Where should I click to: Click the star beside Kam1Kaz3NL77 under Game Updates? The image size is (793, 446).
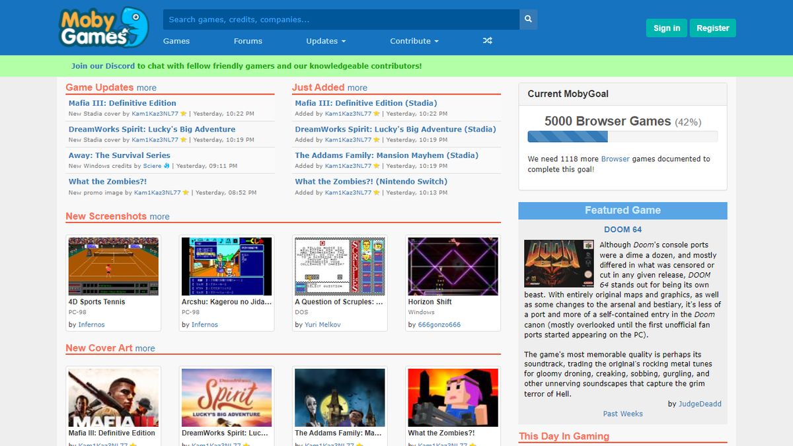(x=183, y=113)
